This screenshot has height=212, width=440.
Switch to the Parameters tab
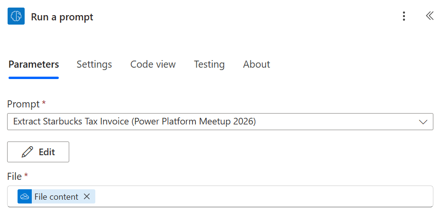click(34, 64)
